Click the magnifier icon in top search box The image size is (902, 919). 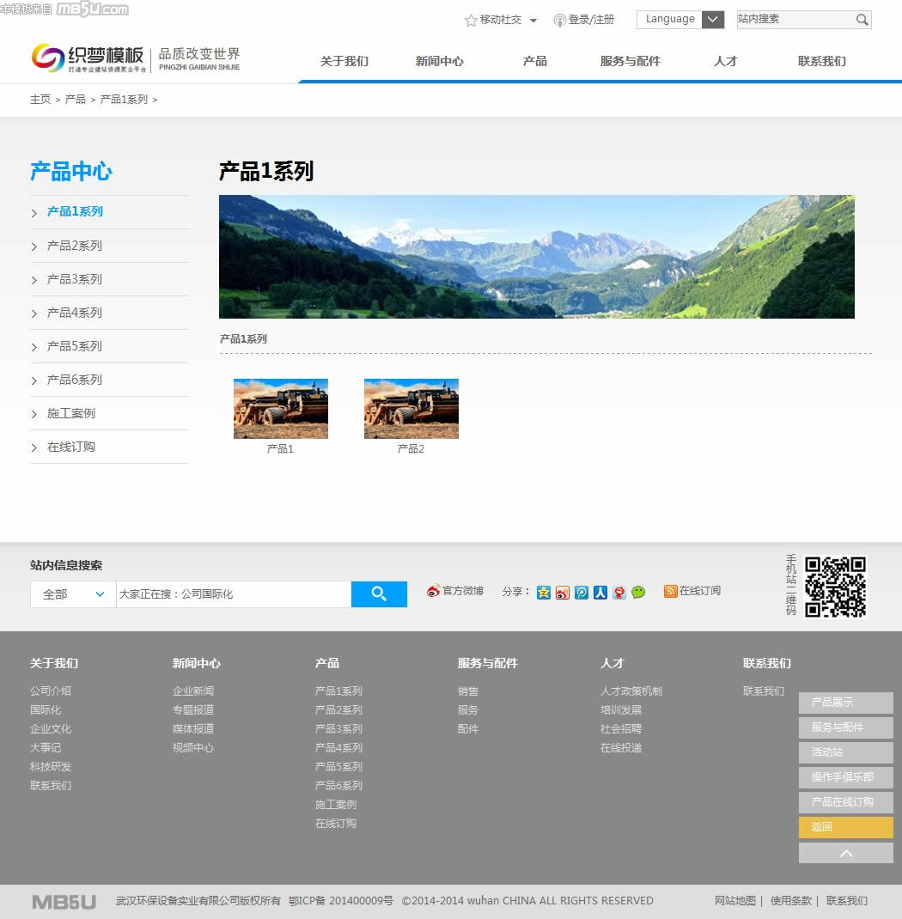tap(862, 20)
